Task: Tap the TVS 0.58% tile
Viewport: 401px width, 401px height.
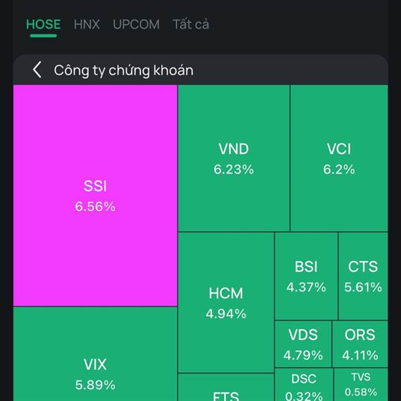Action: click(x=361, y=385)
